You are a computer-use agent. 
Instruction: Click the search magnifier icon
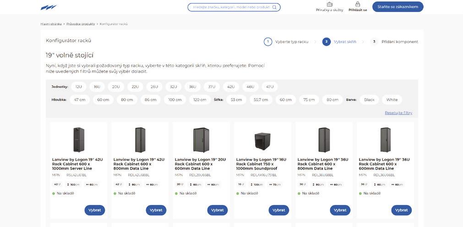coord(274,7)
